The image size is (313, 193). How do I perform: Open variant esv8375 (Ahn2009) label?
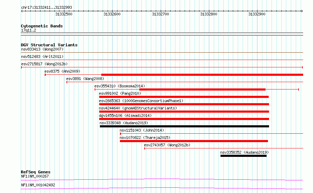(62, 71)
